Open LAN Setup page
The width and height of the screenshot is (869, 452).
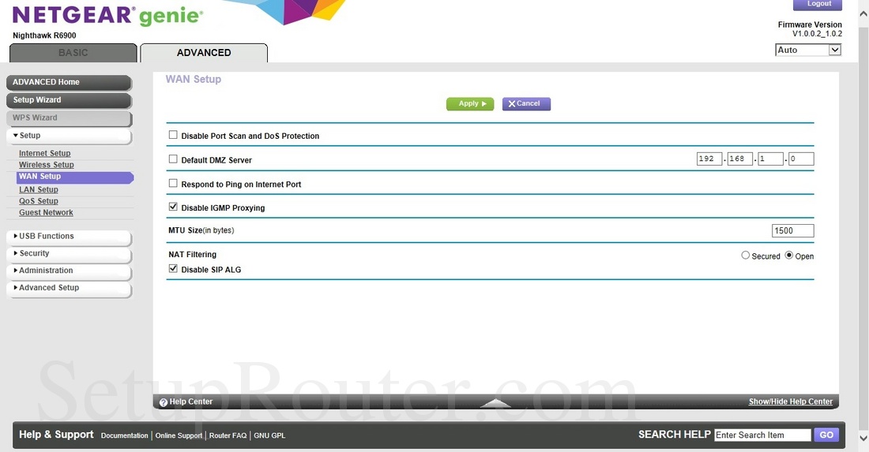(39, 189)
